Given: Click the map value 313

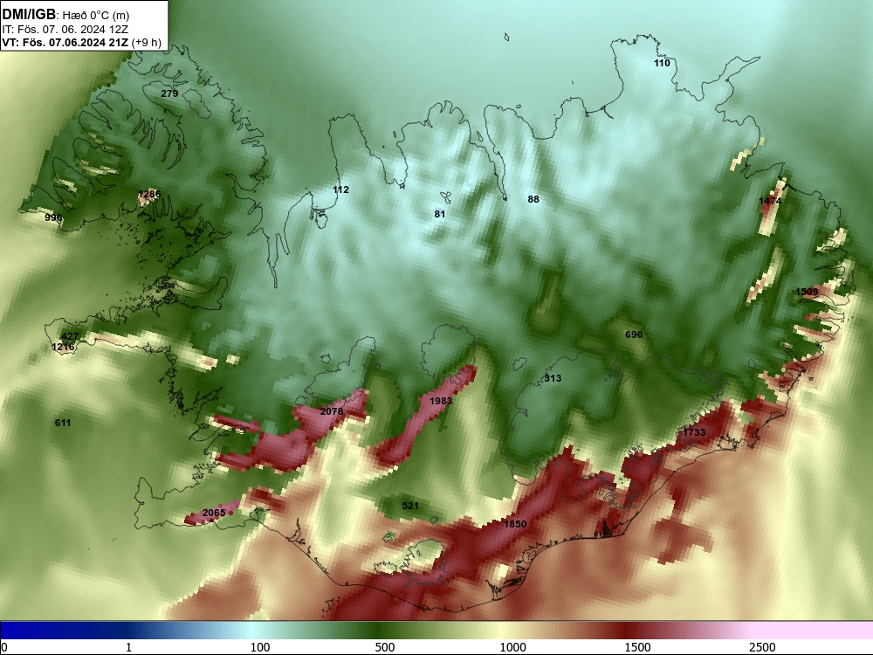Looking at the screenshot, I should [553, 378].
